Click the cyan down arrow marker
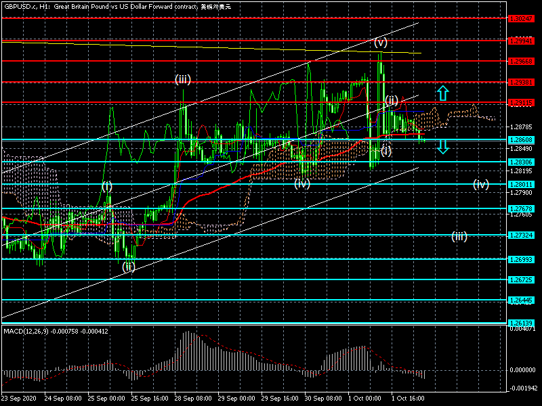The image size is (542, 406). point(442,146)
